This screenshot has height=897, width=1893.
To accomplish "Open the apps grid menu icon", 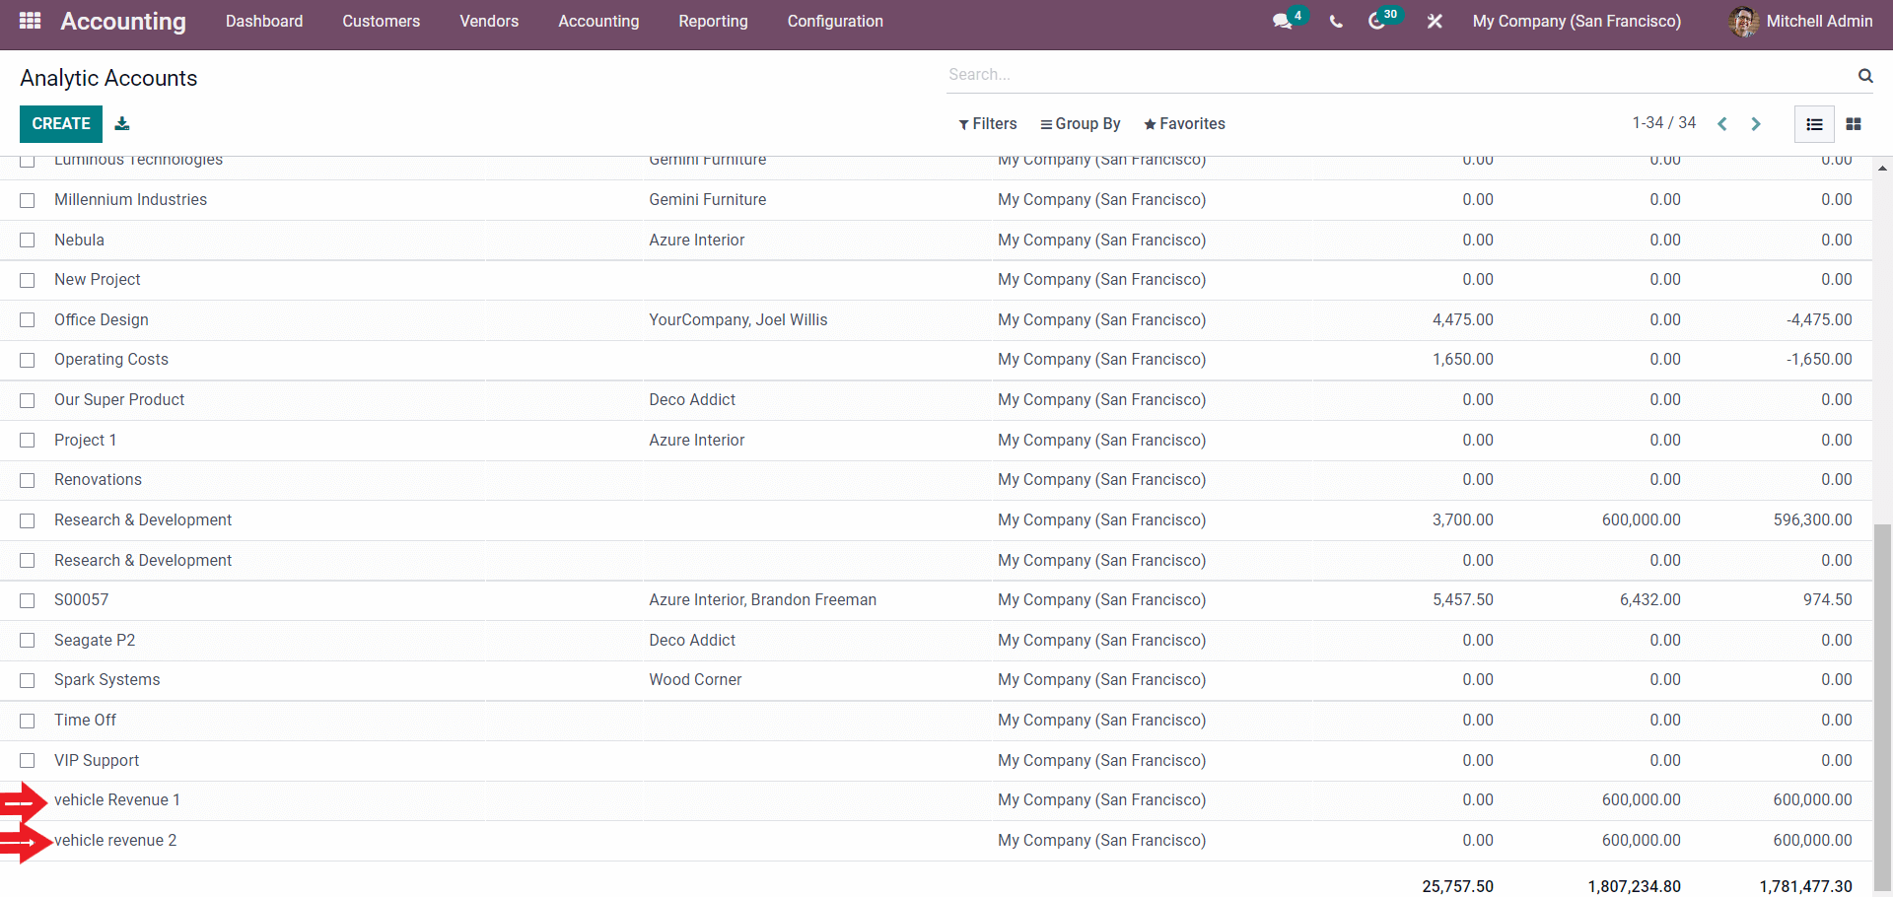I will [x=31, y=21].
